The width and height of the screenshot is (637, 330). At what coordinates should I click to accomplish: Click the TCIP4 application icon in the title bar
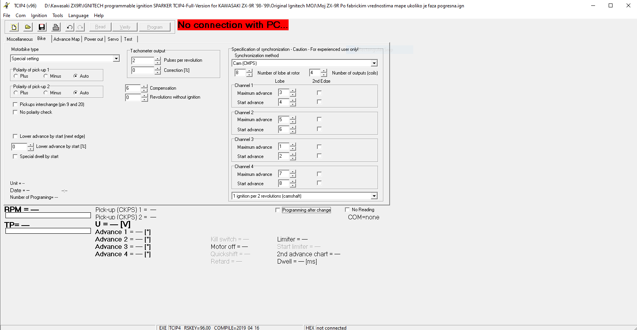point(7,5)
